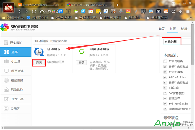Screen dimensions: 195x130
Task: Go back using the browser back arrow
Action: click(x=19, y=12)
